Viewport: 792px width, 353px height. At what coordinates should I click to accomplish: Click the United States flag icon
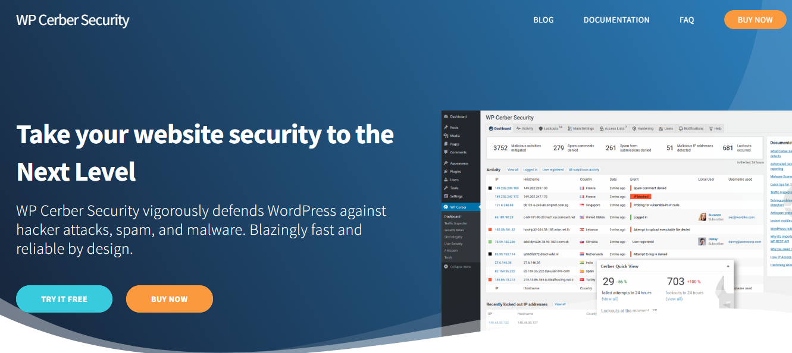[582, 217]
